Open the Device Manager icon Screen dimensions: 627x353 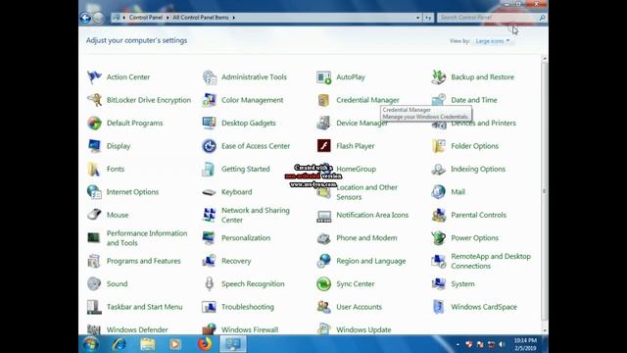click(324, 123)
